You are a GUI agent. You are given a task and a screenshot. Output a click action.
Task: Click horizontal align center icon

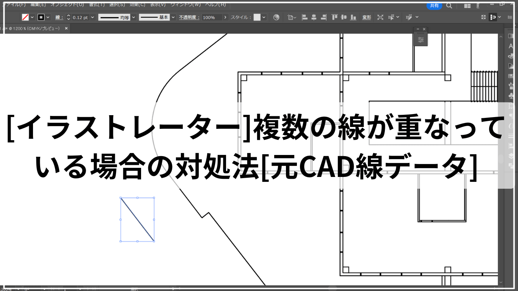coord(314,17)
